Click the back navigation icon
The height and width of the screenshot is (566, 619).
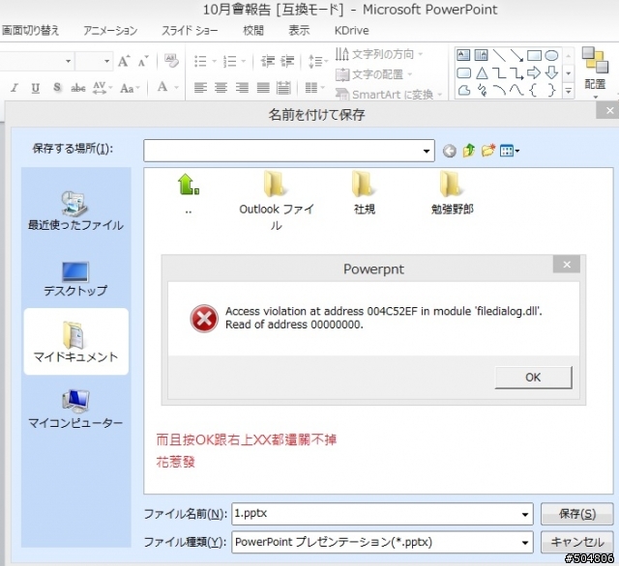(449, 151)
